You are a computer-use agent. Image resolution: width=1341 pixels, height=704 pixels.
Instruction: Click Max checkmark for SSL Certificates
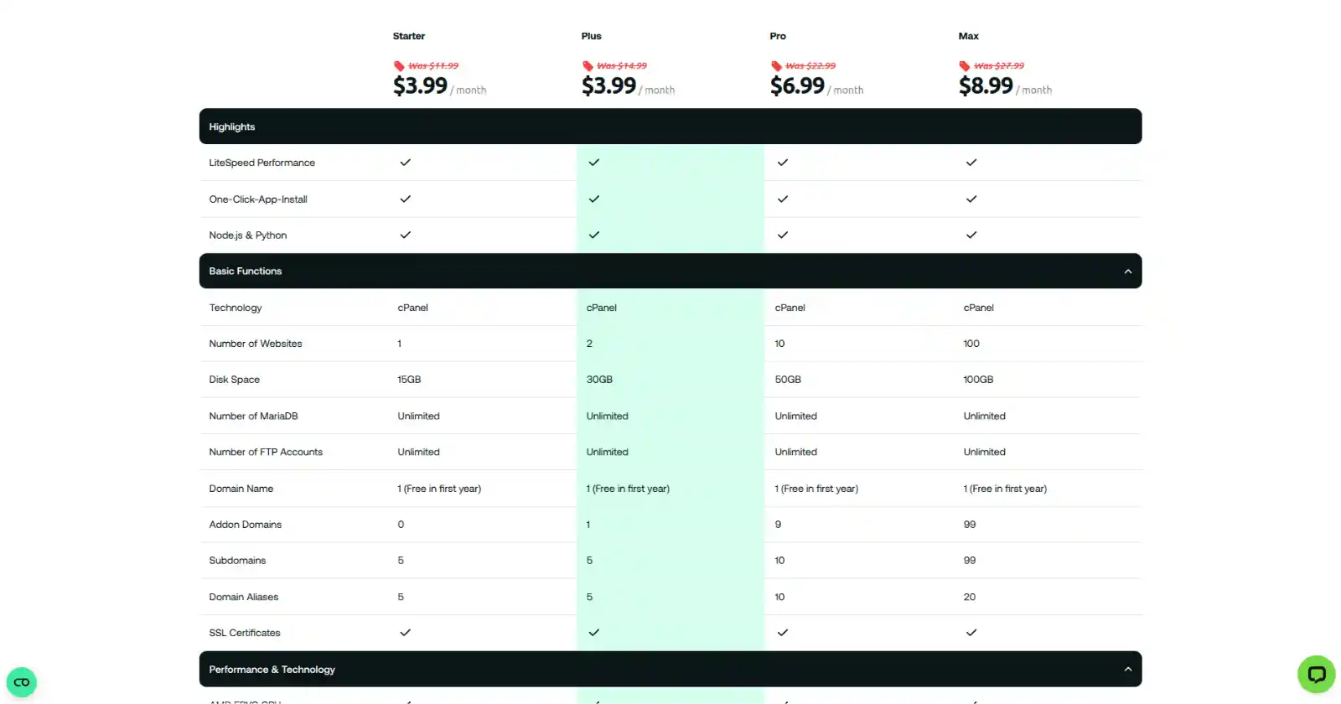(x=971, y=633)
